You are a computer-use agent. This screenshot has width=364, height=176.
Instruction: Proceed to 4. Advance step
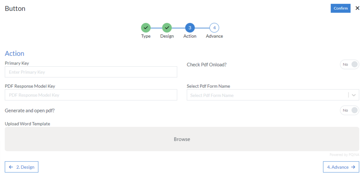(341, 167)
